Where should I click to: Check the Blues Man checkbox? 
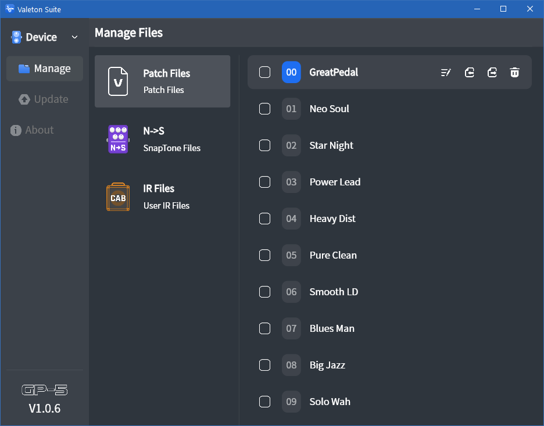coord(264,328)
